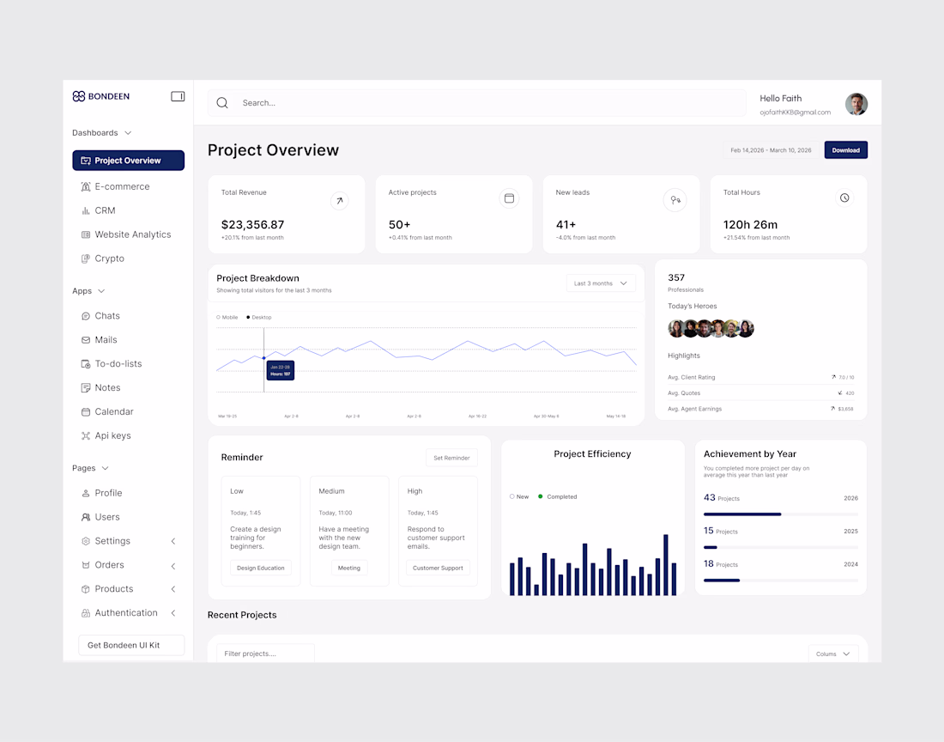944x742 pixels.
Task: Click the Customer Support tag
Action: 438,568
